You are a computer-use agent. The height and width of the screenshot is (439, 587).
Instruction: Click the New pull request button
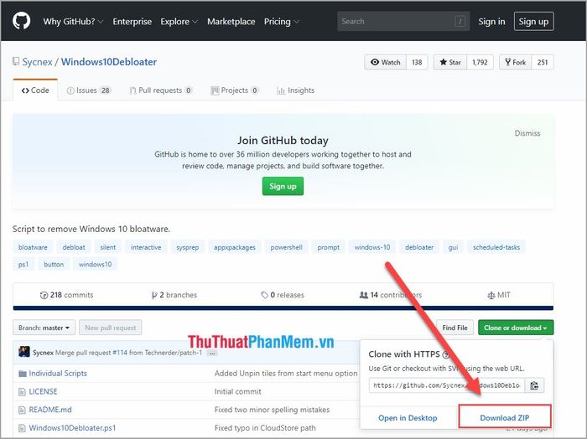111,328
